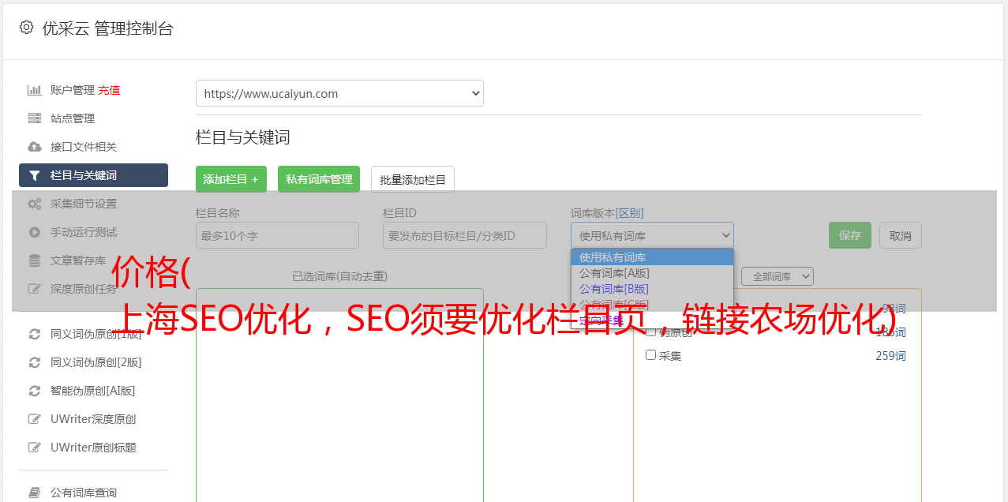Click the 栏目名称 input field
The height and width of the screenshot is (502, 1008).
click(x=277, y=235)
